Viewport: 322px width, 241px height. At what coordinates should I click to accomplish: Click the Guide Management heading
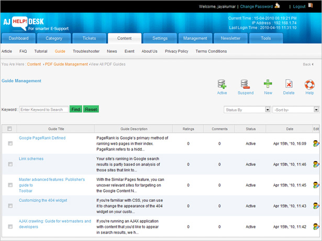click(x=21, y=81)
